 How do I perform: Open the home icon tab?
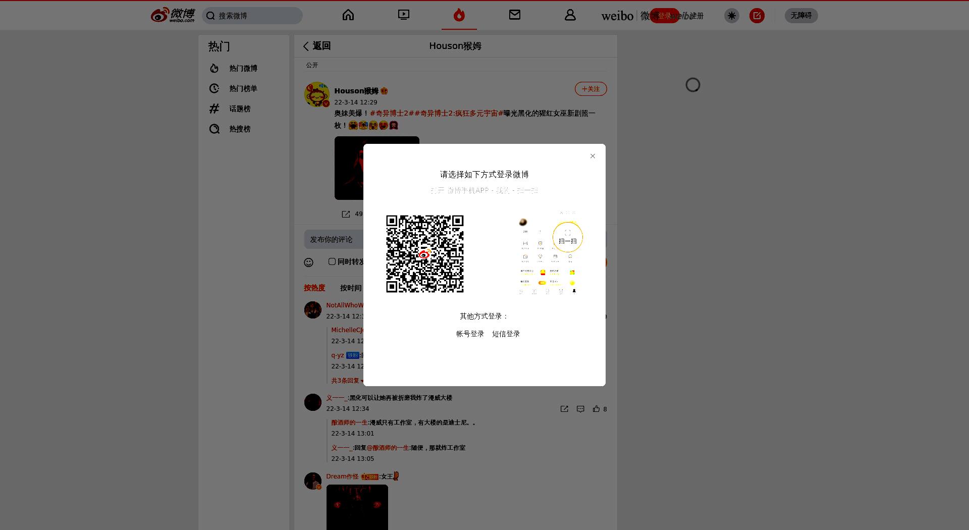click(348, 15)
